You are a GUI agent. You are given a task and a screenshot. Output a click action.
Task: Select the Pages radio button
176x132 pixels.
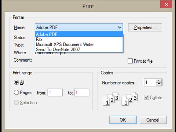point(16,92)
